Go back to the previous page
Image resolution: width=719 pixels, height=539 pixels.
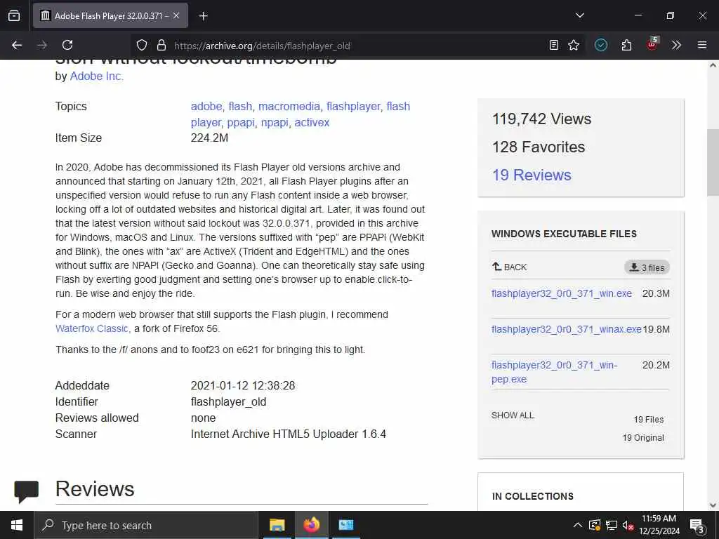click(x=17, y=45)
